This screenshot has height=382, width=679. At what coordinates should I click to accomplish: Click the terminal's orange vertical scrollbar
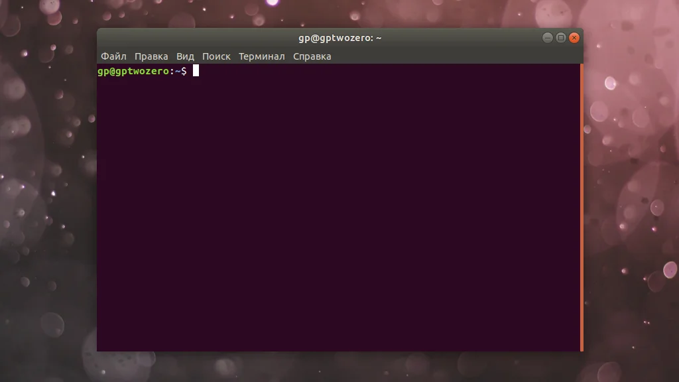tap(582, 208)
